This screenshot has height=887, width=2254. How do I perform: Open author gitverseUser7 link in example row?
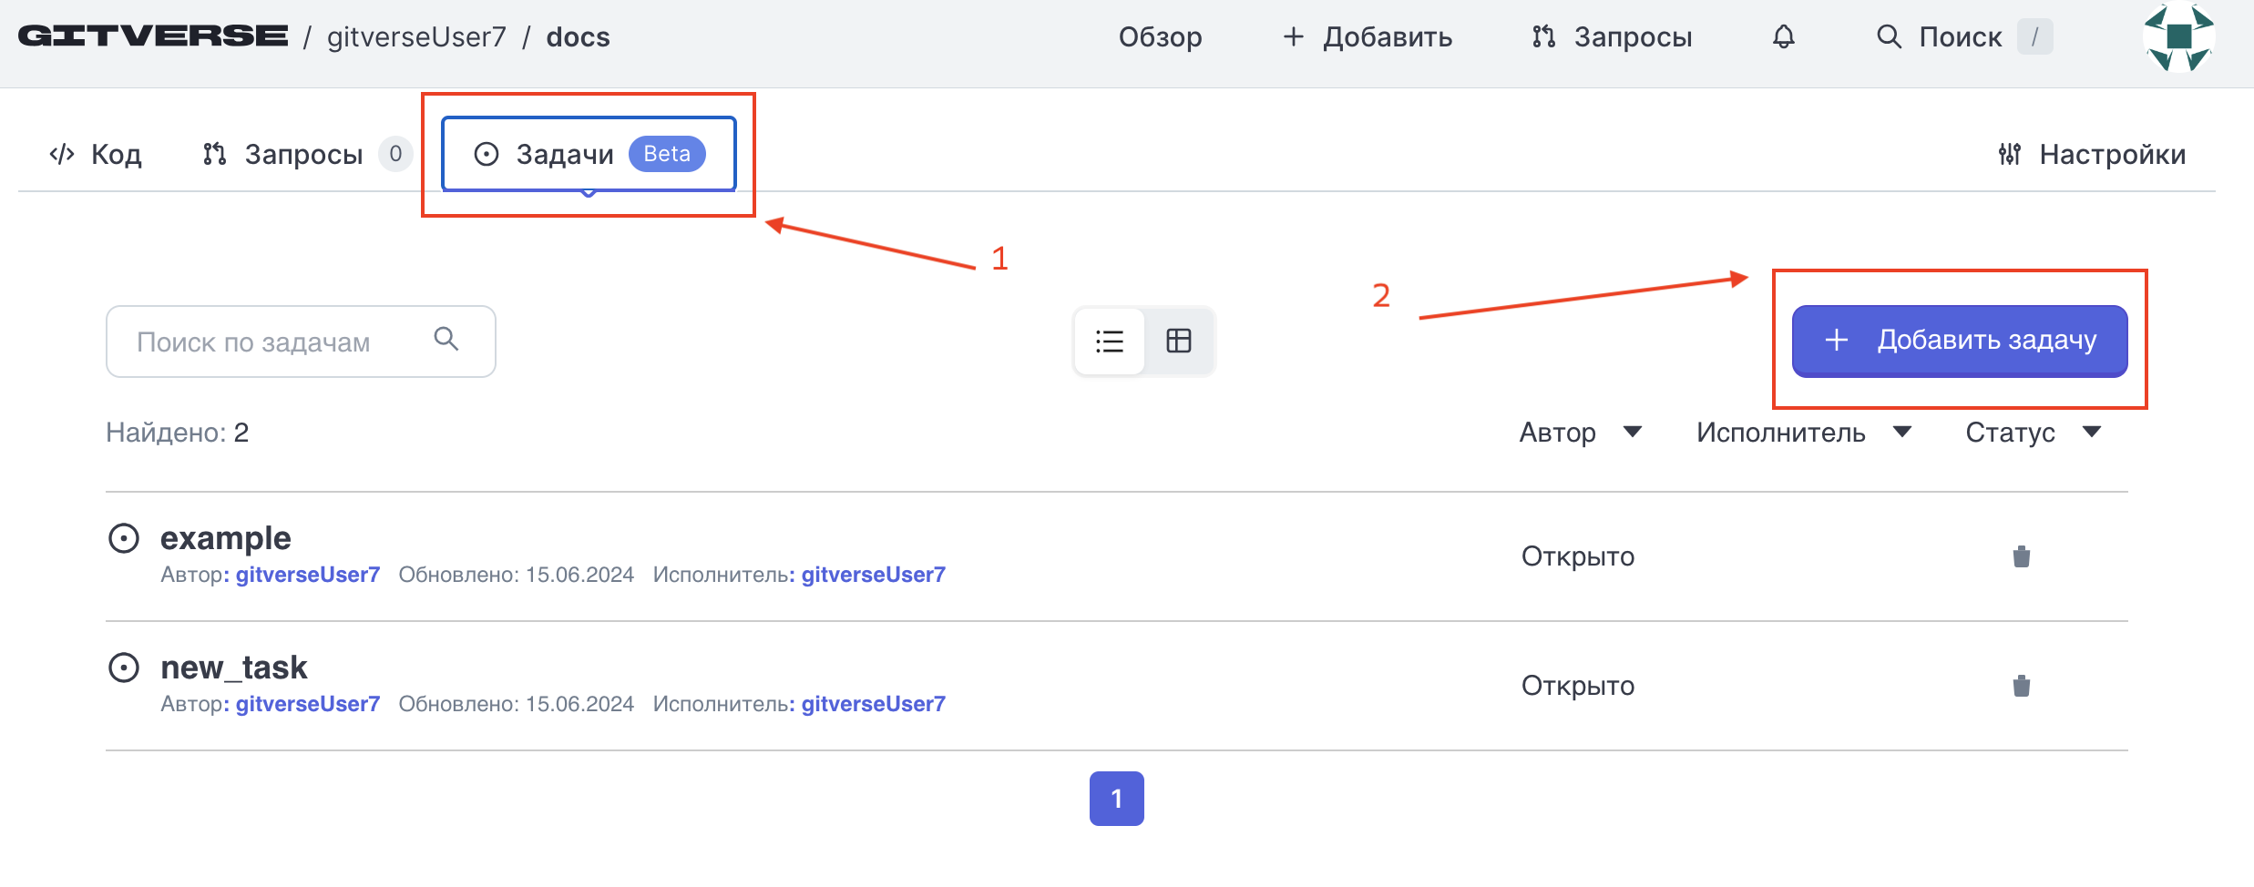pyautogui.click(x=307, y=575)
